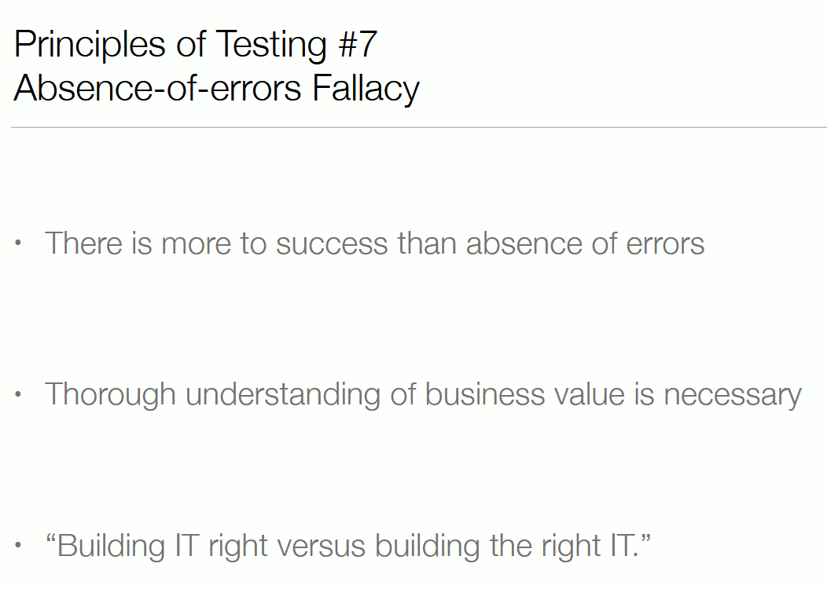Click the word 'Fallacy' in the heading
The image size is (827, 589).
(x=366, y=88)
